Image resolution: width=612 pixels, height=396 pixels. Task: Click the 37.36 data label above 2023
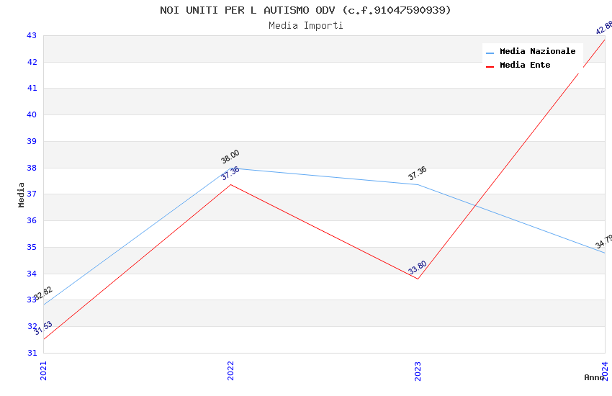pos(418,173)
